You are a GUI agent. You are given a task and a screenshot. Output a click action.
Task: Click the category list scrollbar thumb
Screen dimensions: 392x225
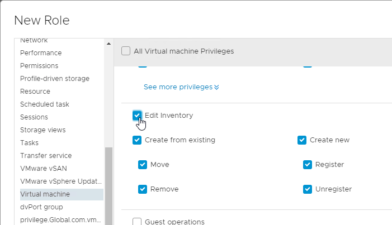tap(108, 186)
